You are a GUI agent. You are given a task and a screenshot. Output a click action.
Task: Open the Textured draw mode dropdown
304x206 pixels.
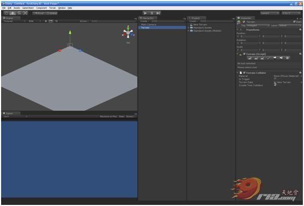[15, 21]
